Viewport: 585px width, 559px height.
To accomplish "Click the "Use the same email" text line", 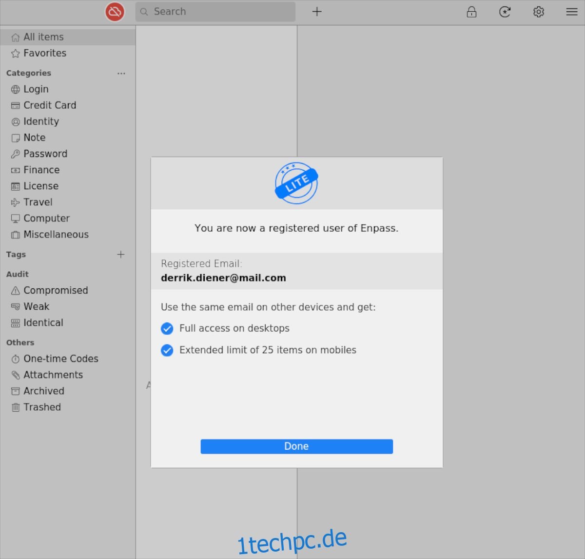I will pos(268,307).
